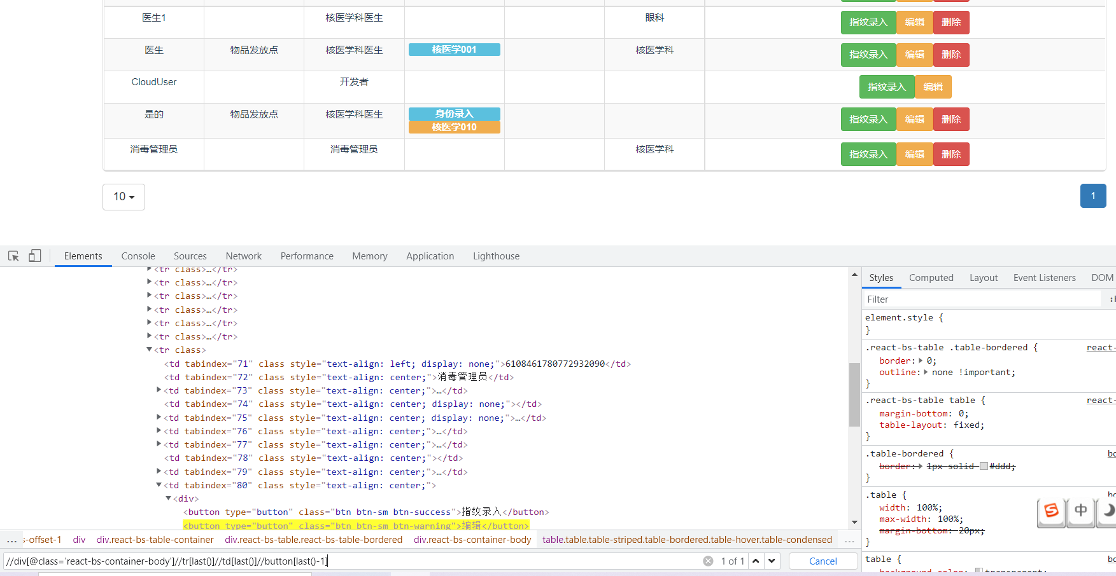Select the highlighted 编辑 button DOM line
The height and width of the screenshot is (576, 1116).
tap(356, 526)
